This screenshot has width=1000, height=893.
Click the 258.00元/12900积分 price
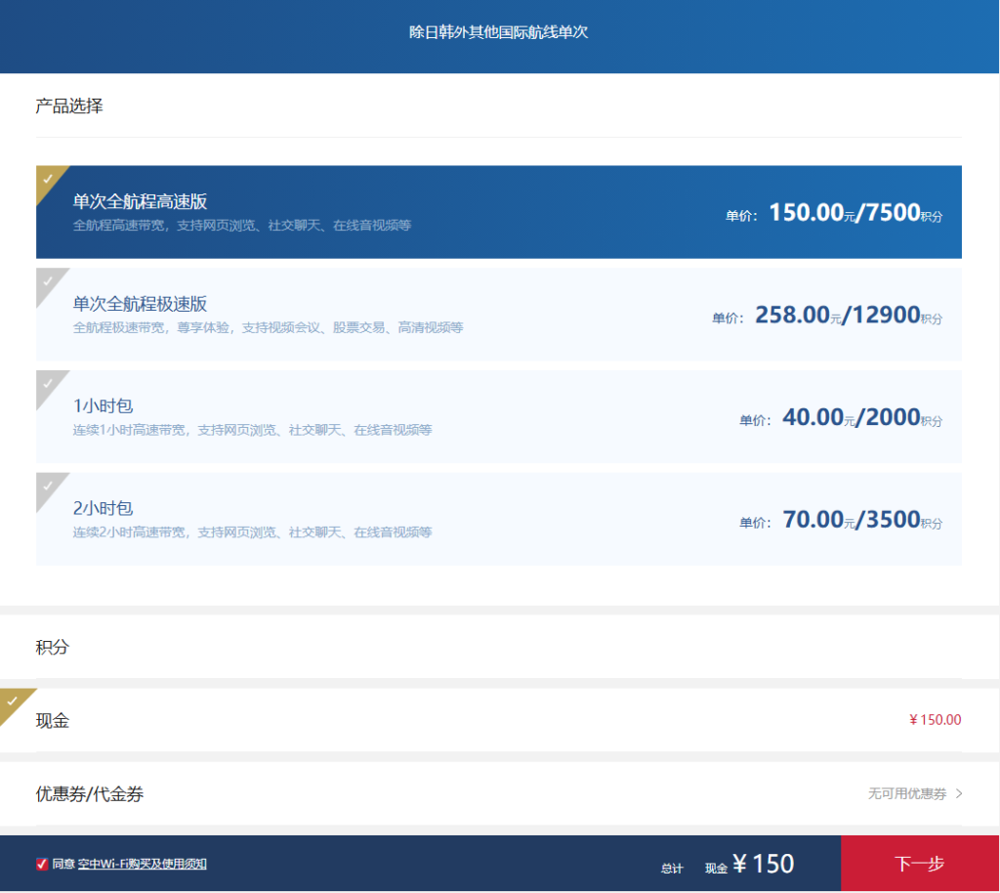point(848,316)
